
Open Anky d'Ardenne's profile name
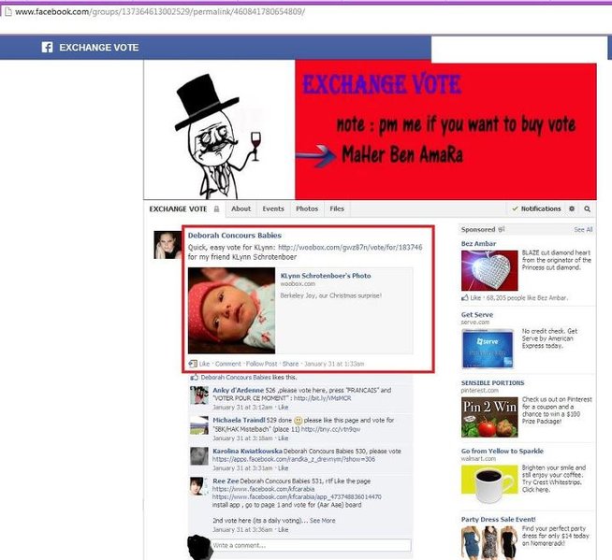point(238,390)
